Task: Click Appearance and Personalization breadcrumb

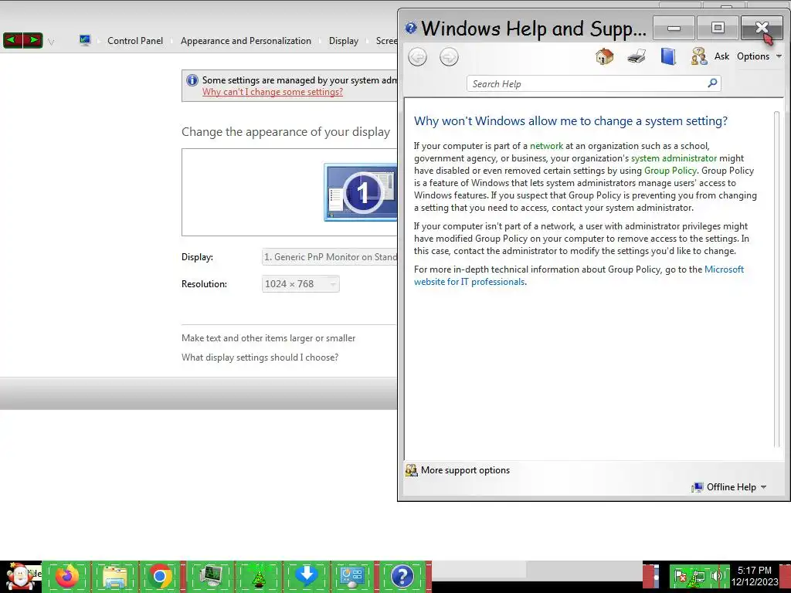Action: 246,41
